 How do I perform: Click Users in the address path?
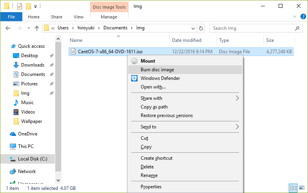[x=63, y=28]
